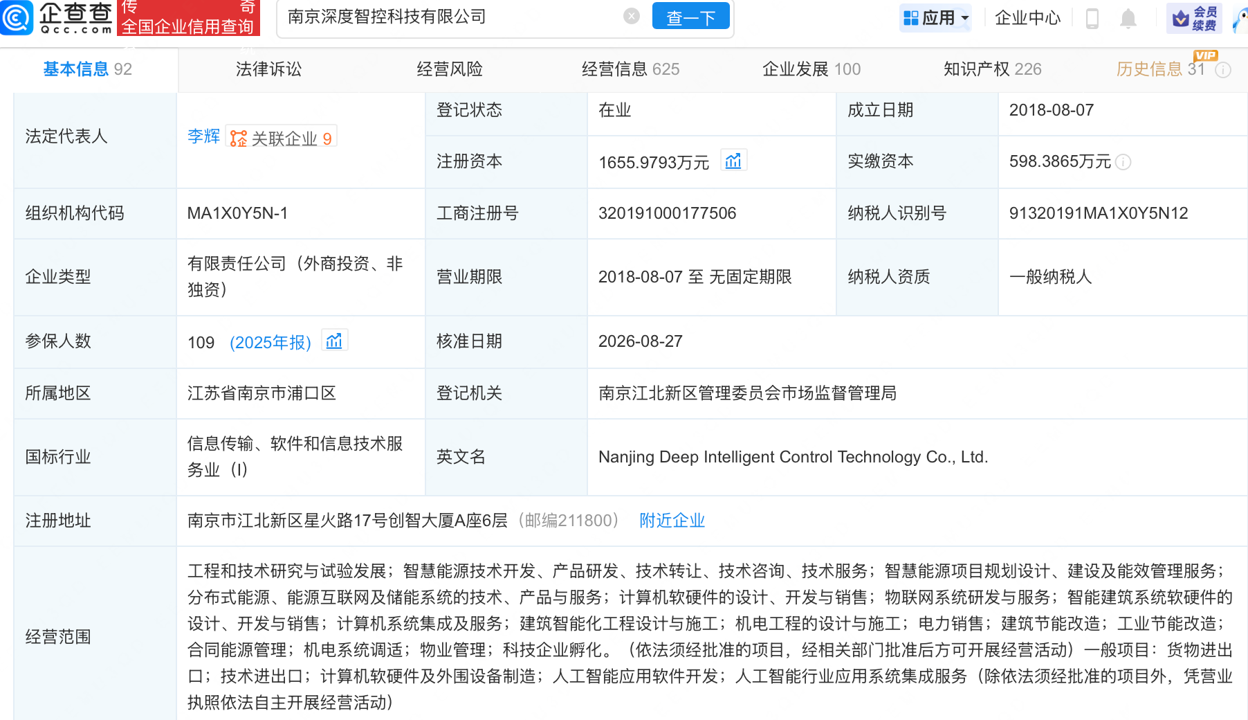This screenshot has width=1248, height=720.
Task: Select the registered capital 1655.9793万元 value
Action: (654, 163)
